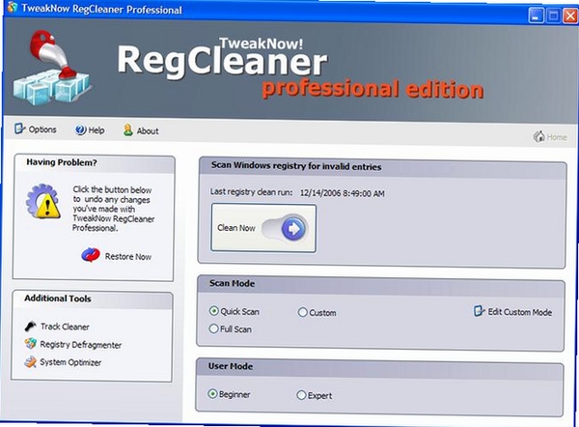
Task: Open the Help menu
Action: tap(90, 130)
